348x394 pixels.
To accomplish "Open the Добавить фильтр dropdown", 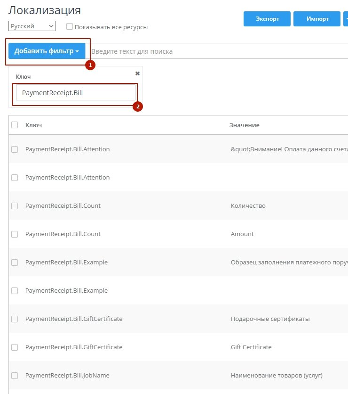I will [46, 51].
